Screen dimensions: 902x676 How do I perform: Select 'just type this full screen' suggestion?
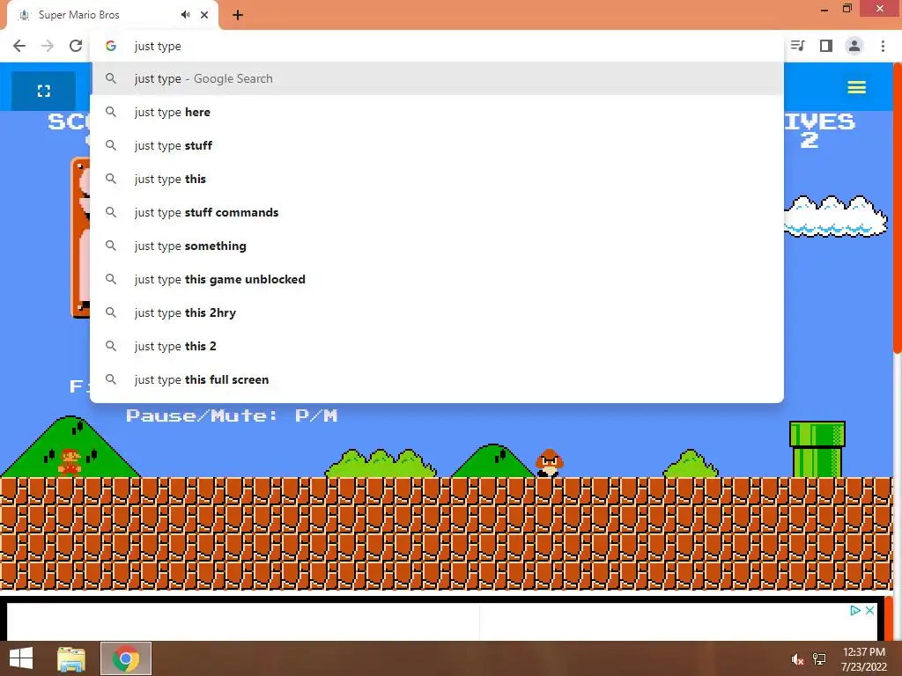(x=437, y=379)
